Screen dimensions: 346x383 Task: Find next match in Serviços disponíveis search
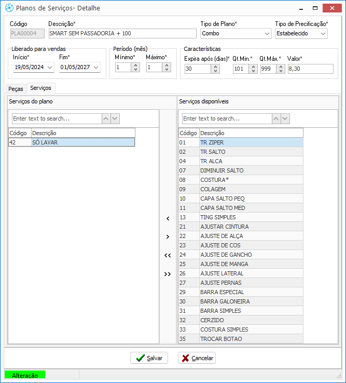[x=285, y=118]
